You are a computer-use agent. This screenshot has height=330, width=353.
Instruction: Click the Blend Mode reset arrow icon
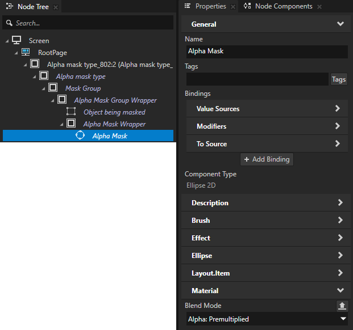342,306
